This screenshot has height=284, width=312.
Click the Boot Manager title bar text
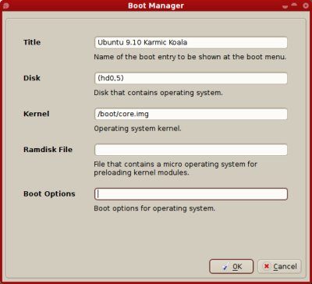click(156, 5)
